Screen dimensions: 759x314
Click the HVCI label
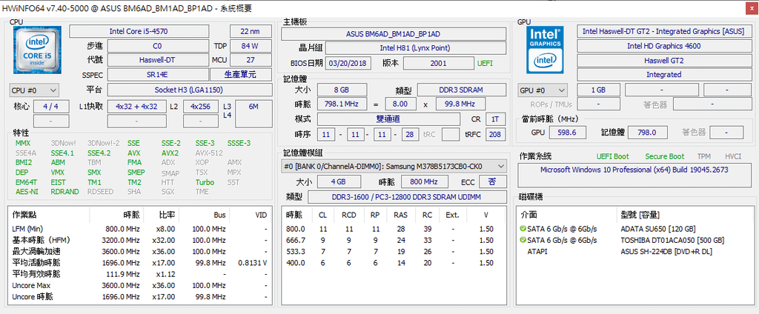[x=733, y=156]
